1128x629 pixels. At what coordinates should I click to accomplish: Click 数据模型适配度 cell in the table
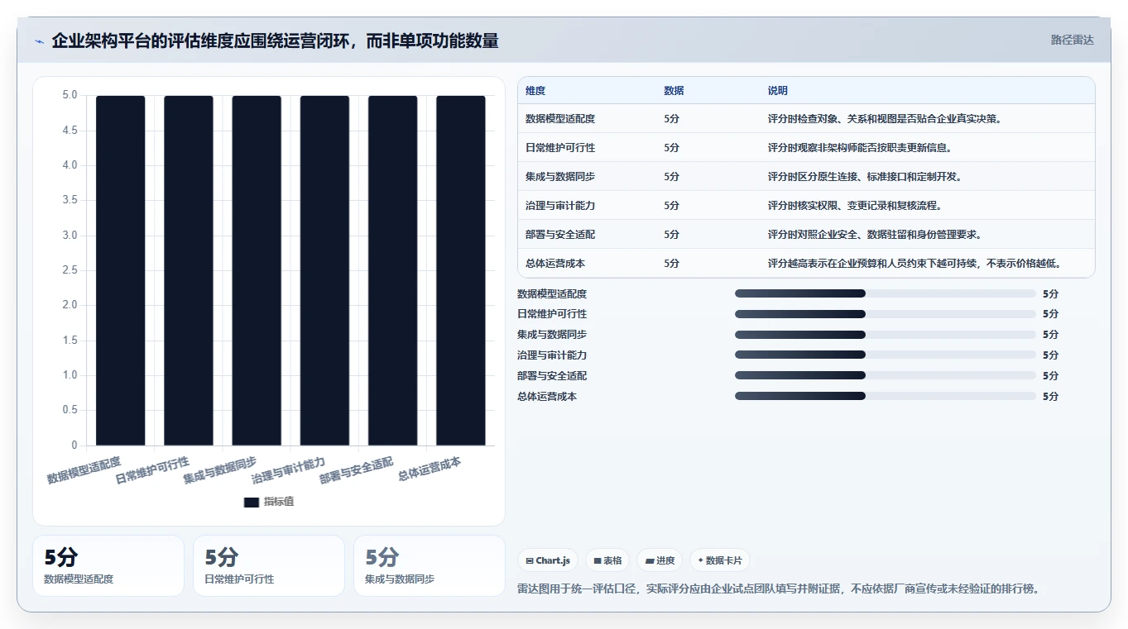(x=560, y=119)
